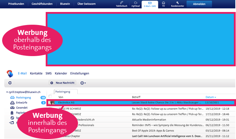Open the SMS section
The height and width of the screenshot is (139, 236).
coord(49,73)
